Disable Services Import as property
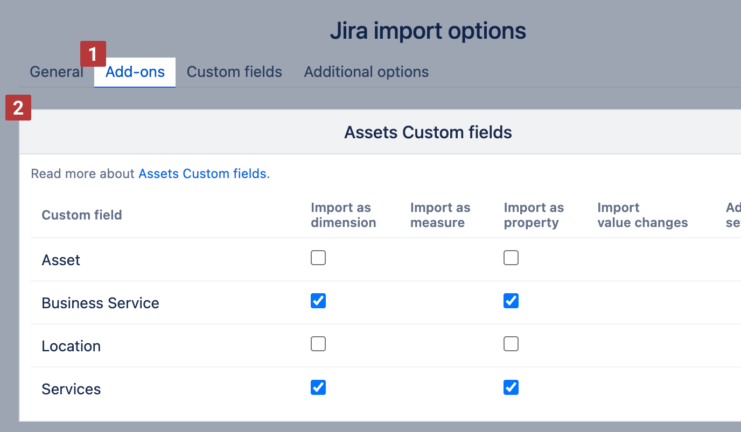 point(511,387)
